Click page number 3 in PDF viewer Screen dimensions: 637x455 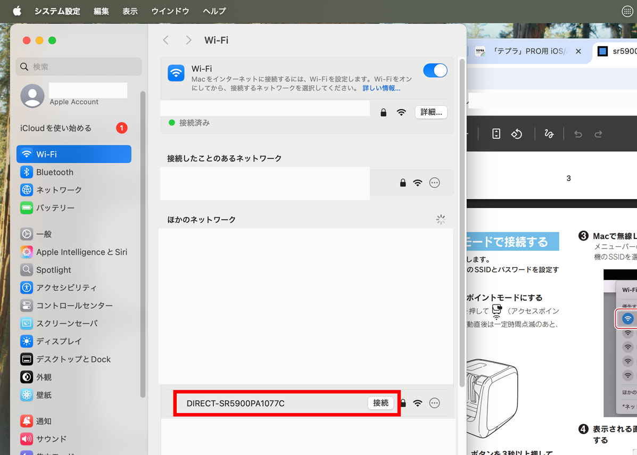(x=568, y=178)
